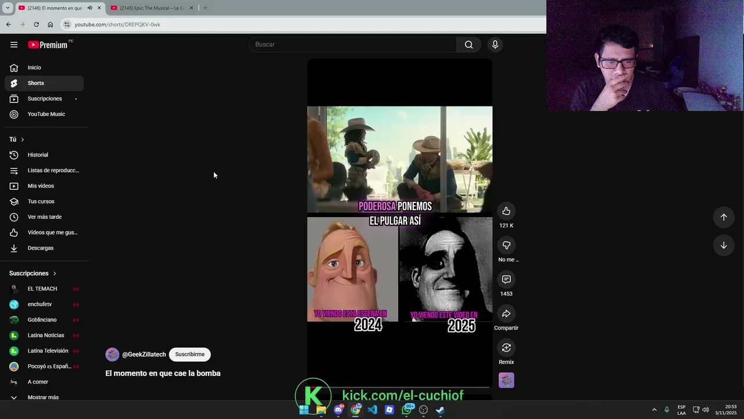Open Discord from the taskbar

(x=338, y=410)
